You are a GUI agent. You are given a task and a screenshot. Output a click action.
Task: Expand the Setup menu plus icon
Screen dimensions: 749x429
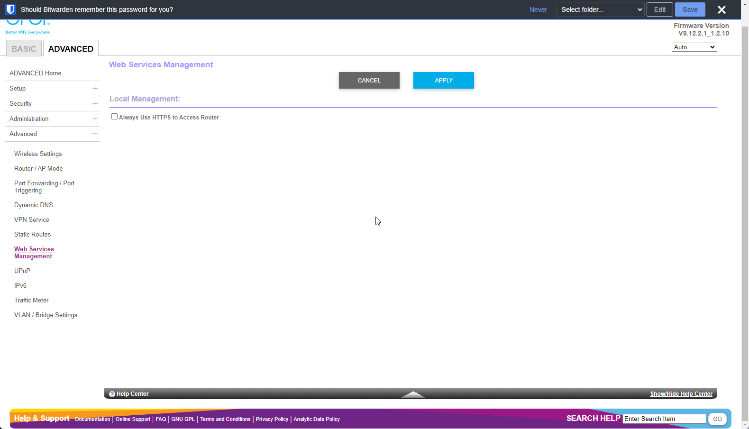coord(95,89)
